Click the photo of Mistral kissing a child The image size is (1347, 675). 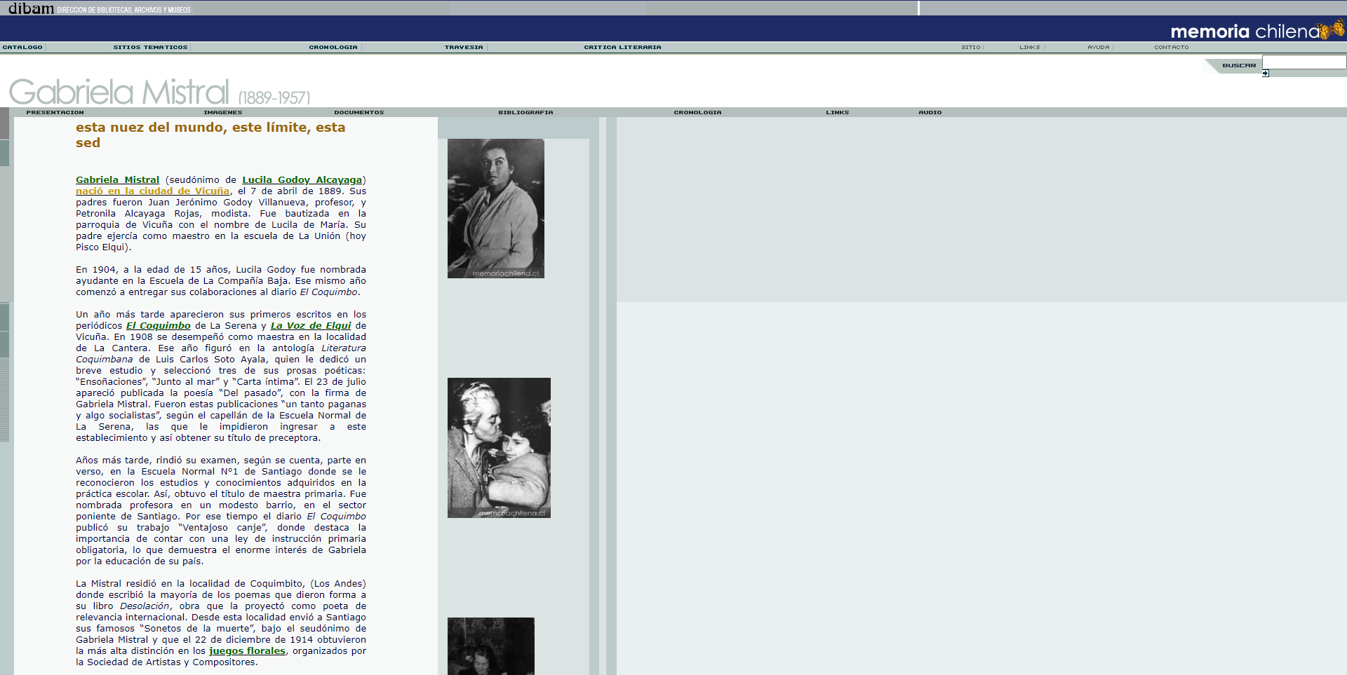point(499,448)
